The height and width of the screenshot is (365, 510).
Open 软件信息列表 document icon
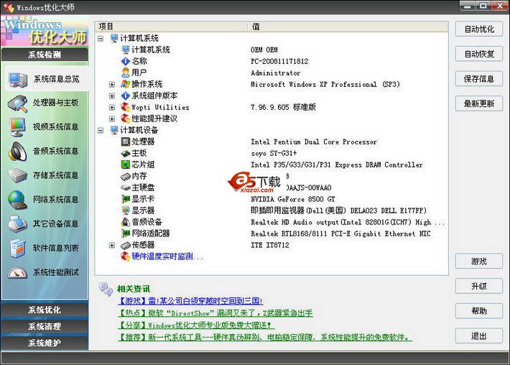pos(17,248)
